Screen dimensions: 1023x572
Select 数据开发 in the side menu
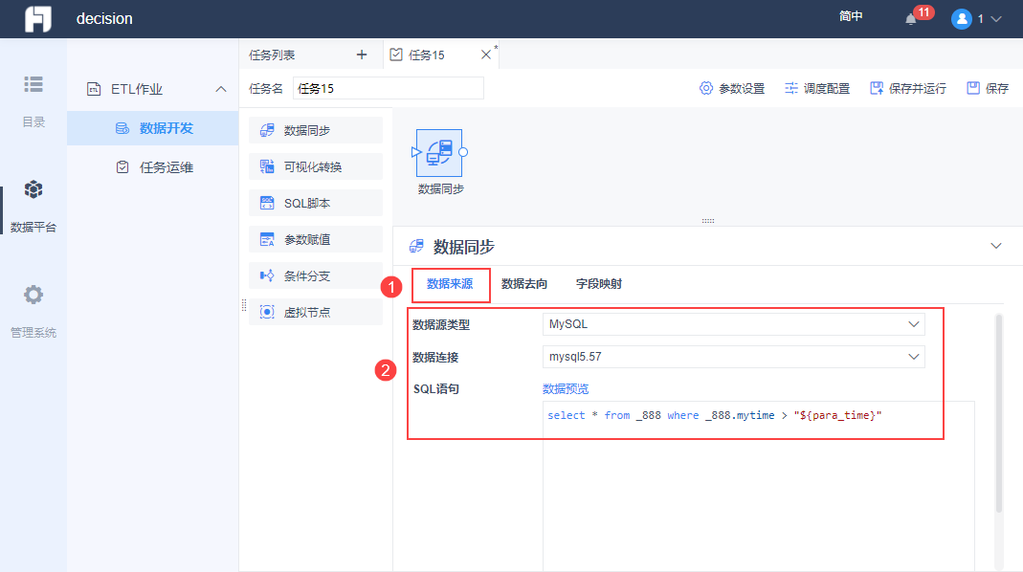(x=153, y=128)
